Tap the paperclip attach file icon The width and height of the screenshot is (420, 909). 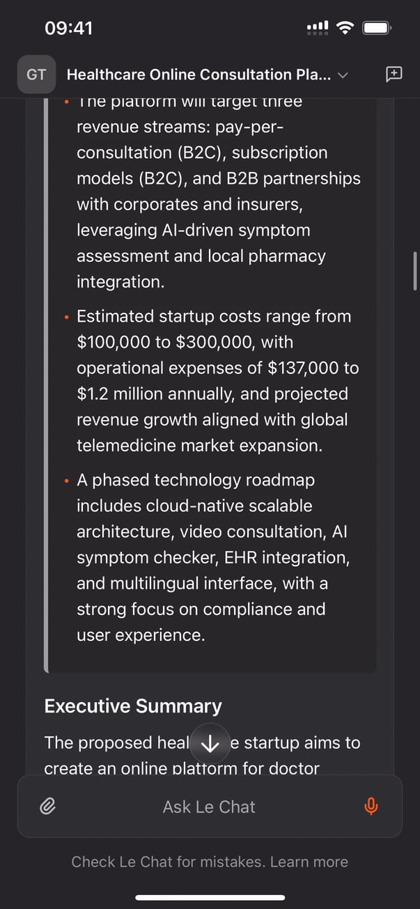point(47,807)
